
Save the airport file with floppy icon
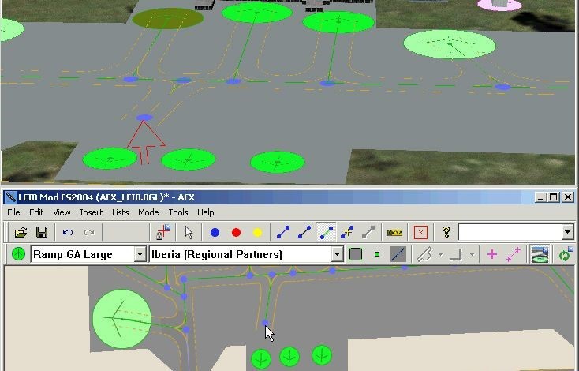(42, 233)
